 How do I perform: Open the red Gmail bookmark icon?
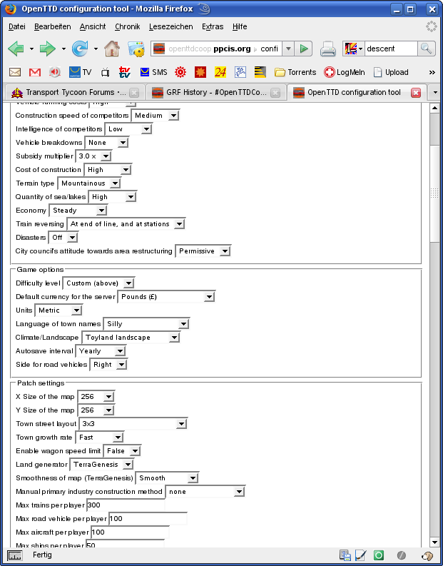(x=35, y=72)
